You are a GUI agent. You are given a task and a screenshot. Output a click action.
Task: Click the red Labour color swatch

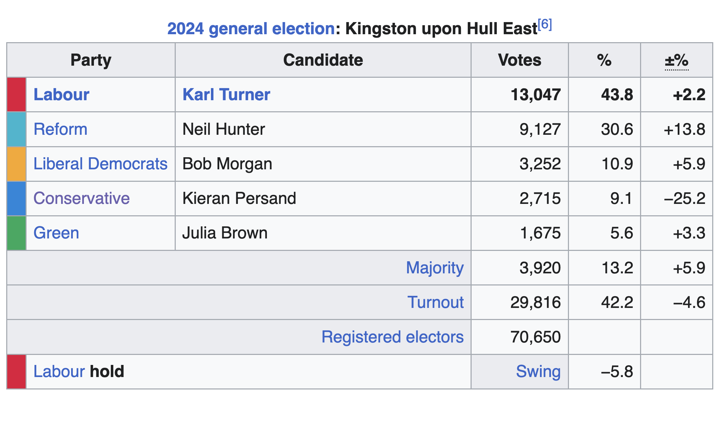(x=17, y=95)
